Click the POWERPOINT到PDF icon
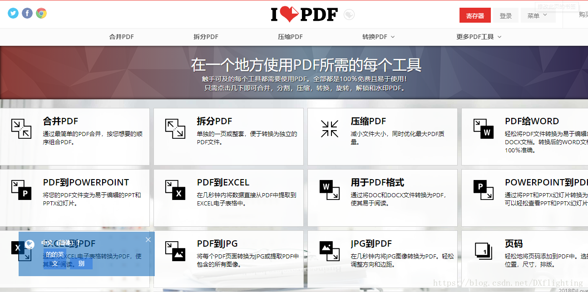This screenshot has width=588, height=292. click(x=484, y=190)
